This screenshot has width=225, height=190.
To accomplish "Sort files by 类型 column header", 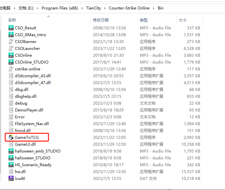I will tap(144, 20).
